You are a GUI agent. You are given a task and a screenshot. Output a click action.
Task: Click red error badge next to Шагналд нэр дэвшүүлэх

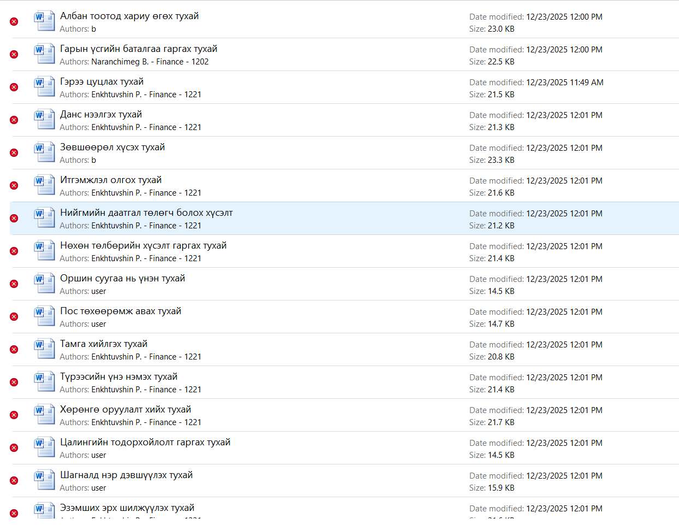(14, 480)
